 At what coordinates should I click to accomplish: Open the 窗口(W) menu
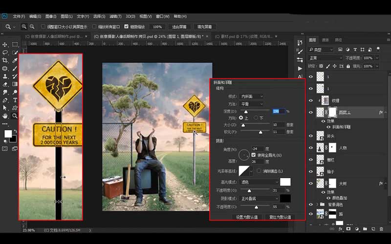click(x=163, y=17)
